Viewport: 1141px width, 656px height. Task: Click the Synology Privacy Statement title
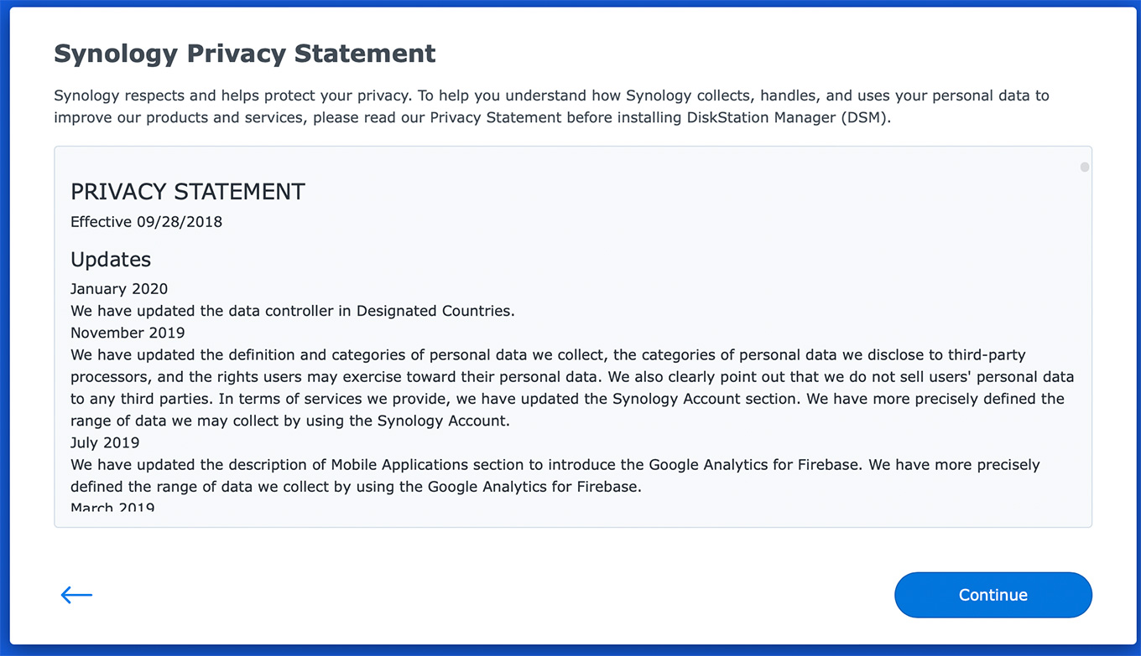tap(244, 54)
